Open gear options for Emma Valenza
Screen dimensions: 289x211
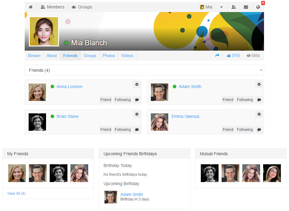tap(259, 114)
